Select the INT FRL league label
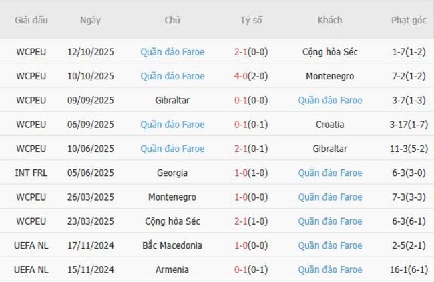434x282 pixels. [31, 173]
